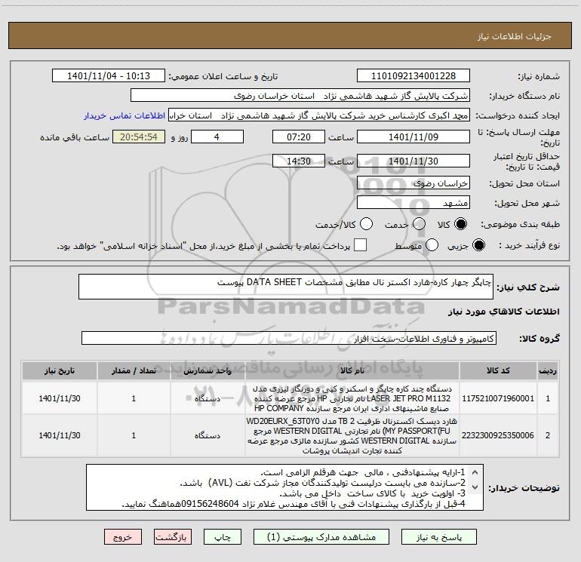Screen dimensions: 581x562
Task: Toggle the اسناد خزانه اسلامی payment checkbox
Action: click(360, 245)
